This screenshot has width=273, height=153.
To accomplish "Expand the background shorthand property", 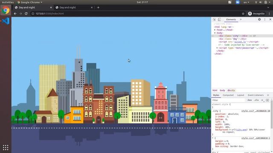I will (230, 130).
